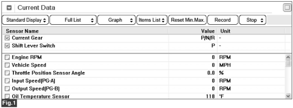Click the Reset Min.Max. button
The image size is (293, 108).
point(188,20)
